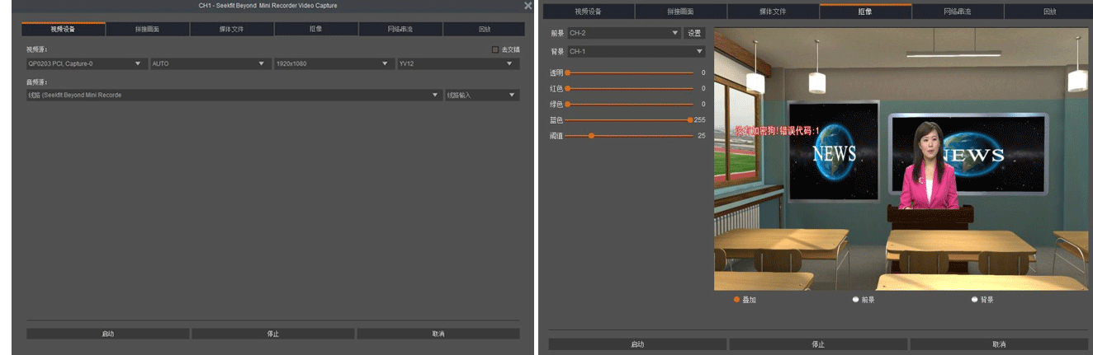This screenshot has height=355, width=1093.
Task: Select the 叠加 overlay radio button
Action: click(x=737, y=300)
